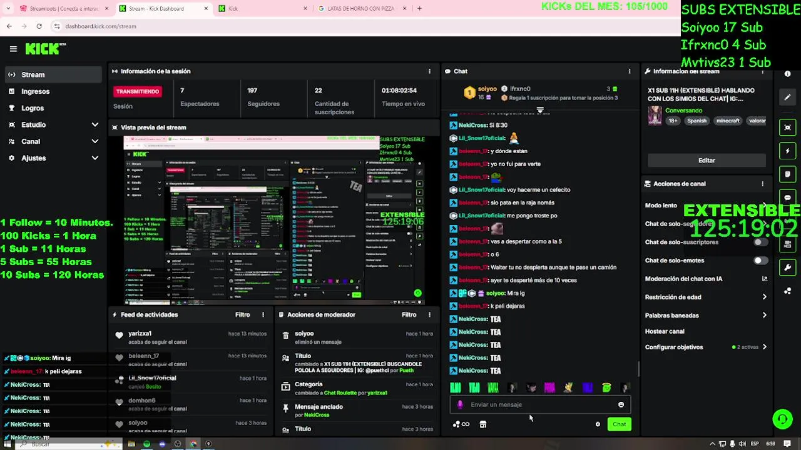
Task: Click the TRANSMITIENDO status badge
Action: click(138, 91)
